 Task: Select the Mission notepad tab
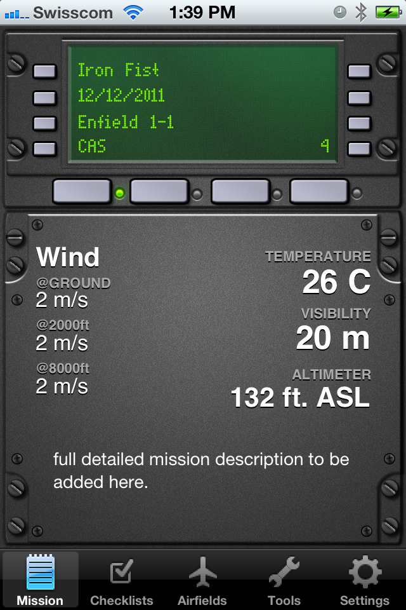pyautogui.click(x=41, y=580)
